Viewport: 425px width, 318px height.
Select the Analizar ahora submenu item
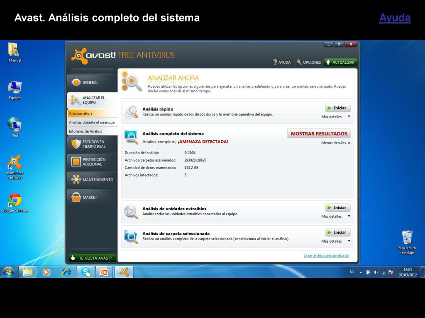pos(92,113)
